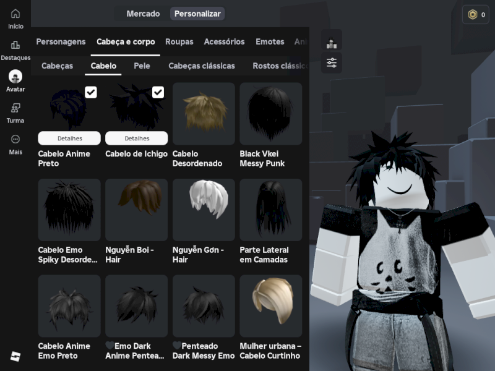
Task: Equip Penteado Dark Messy Emo hair
Action: coord(204,306)
